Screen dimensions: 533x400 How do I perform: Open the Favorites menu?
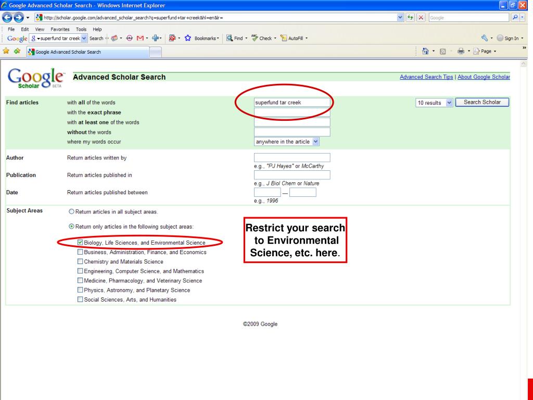pos(60,29)
